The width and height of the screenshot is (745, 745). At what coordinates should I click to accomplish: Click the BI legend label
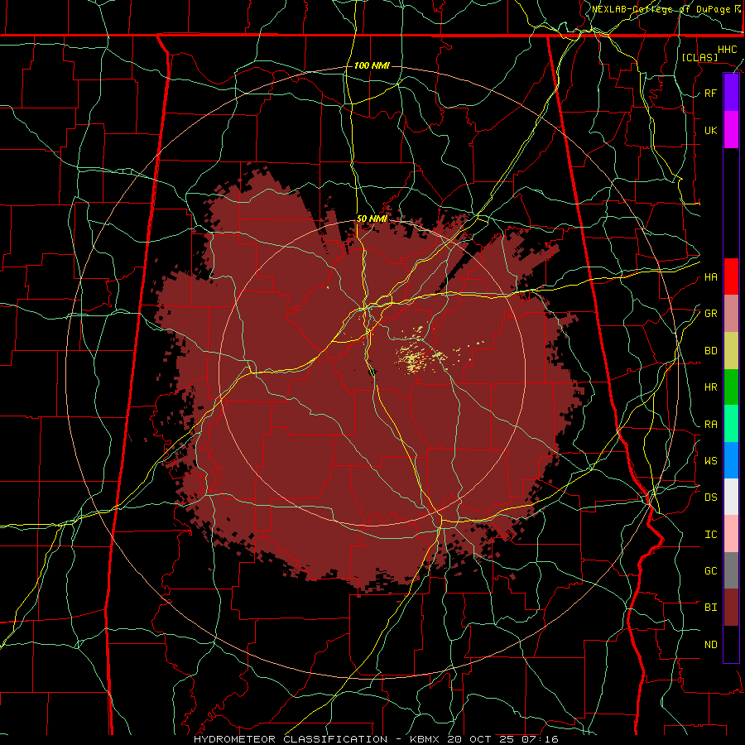click(710, 608)
